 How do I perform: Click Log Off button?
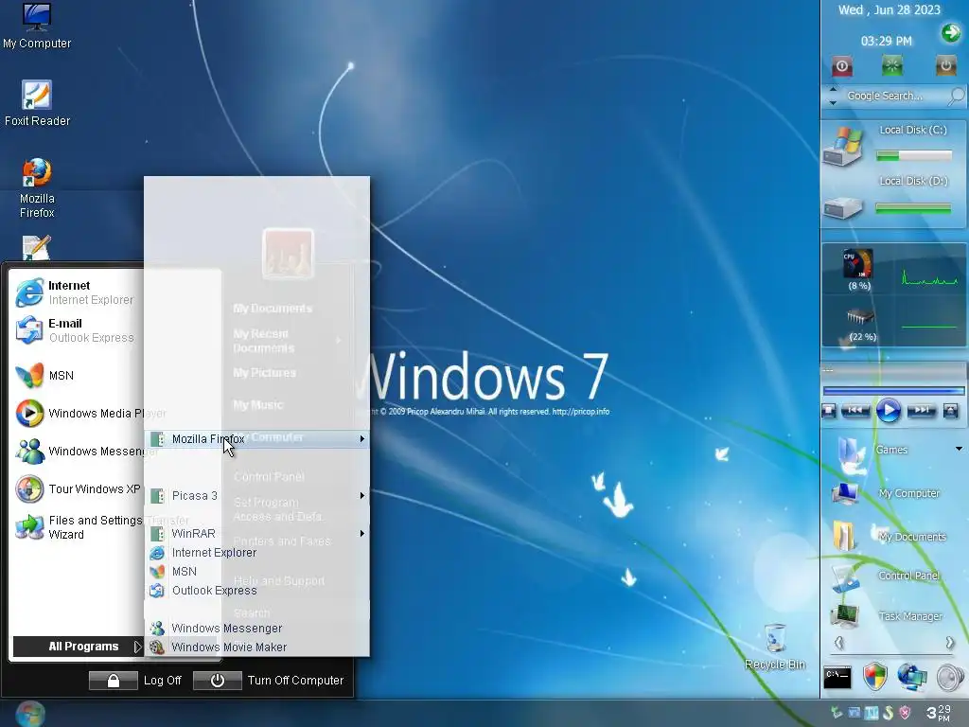pyautogui.click(x=135, y=681)
